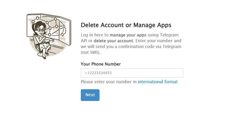Focus the phone number input field

132,73
